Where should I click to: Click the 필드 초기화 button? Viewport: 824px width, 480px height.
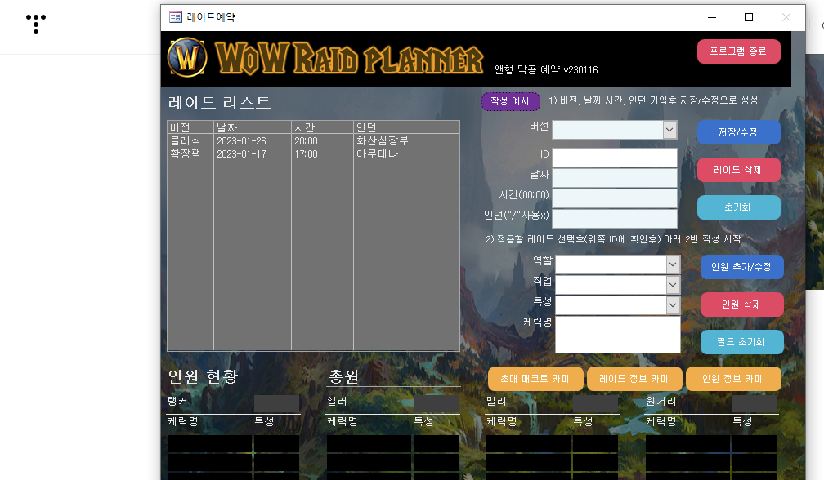[x=741, y=342]
